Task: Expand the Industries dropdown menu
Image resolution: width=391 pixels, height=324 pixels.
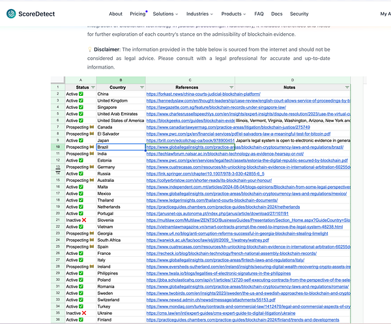Action: point(199,14)
